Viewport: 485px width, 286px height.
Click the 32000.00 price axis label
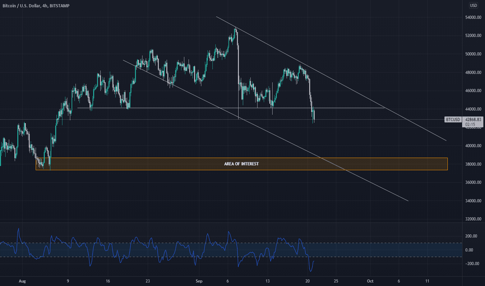pos(473,219)
